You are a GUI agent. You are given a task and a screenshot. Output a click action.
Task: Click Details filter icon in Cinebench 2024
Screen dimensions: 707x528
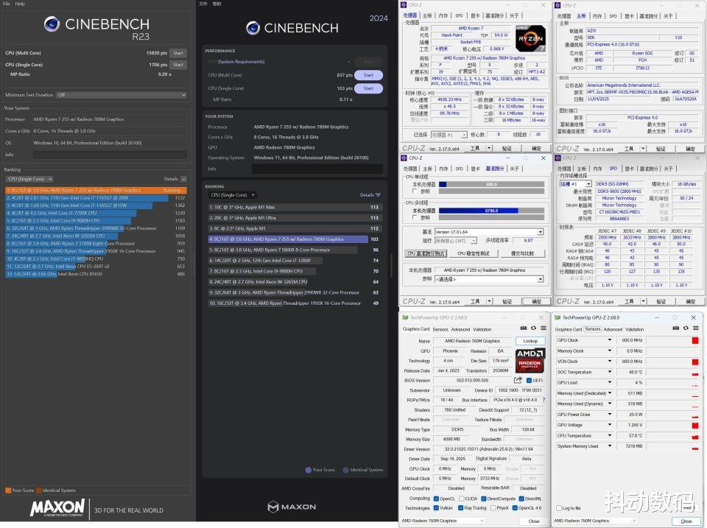point(378,195)
